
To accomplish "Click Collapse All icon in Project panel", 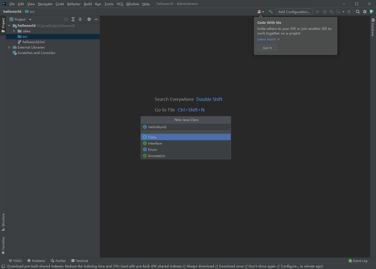I will [x=80, y=19].
